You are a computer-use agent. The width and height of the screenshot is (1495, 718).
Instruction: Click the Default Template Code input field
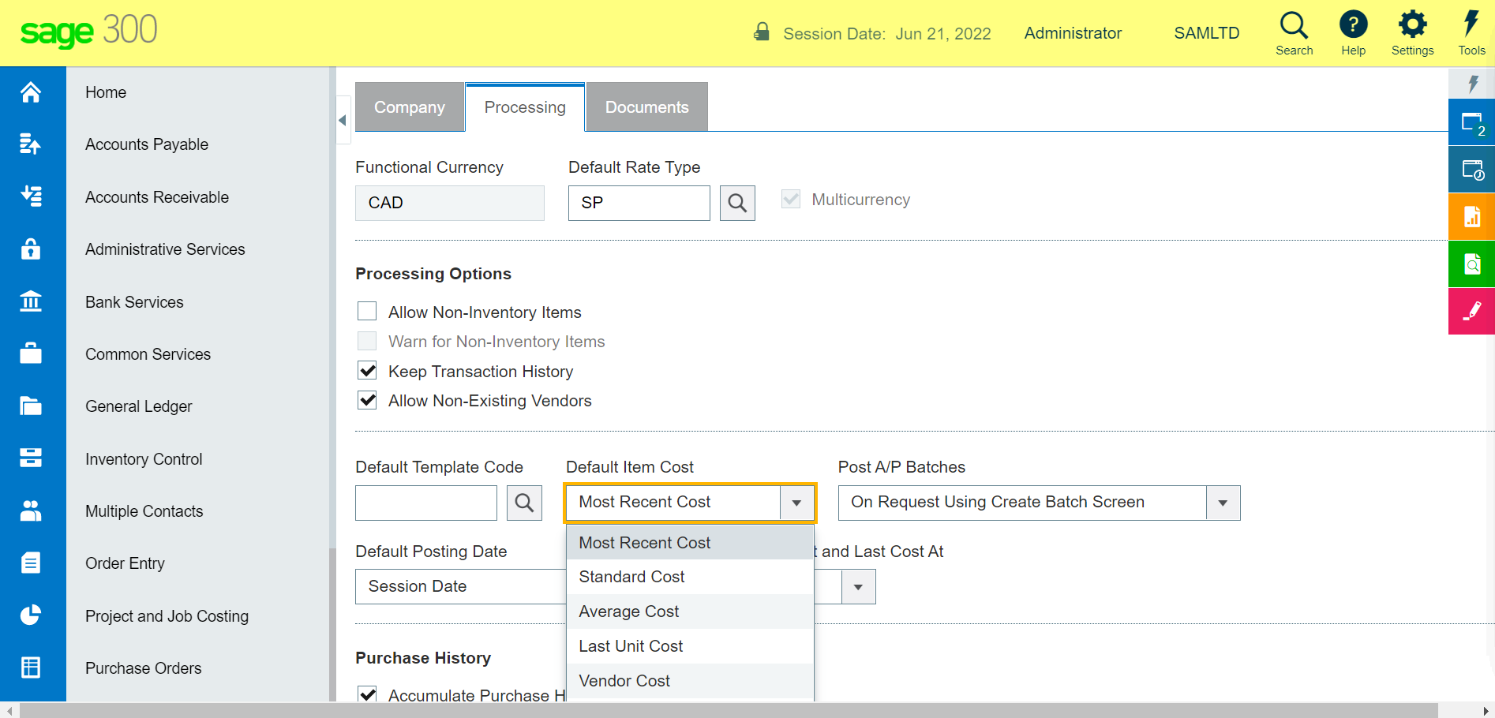click(425, 503)
